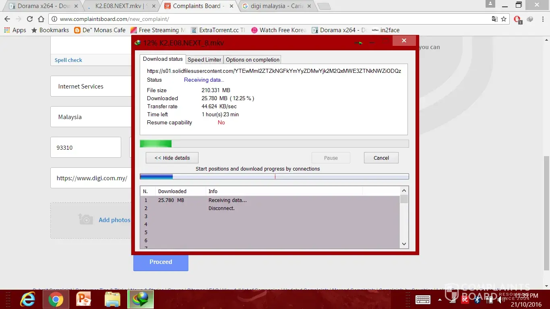Switch to the Speed Limiter tab
Viewport: 550px width, 309px height.
[204, 60]
